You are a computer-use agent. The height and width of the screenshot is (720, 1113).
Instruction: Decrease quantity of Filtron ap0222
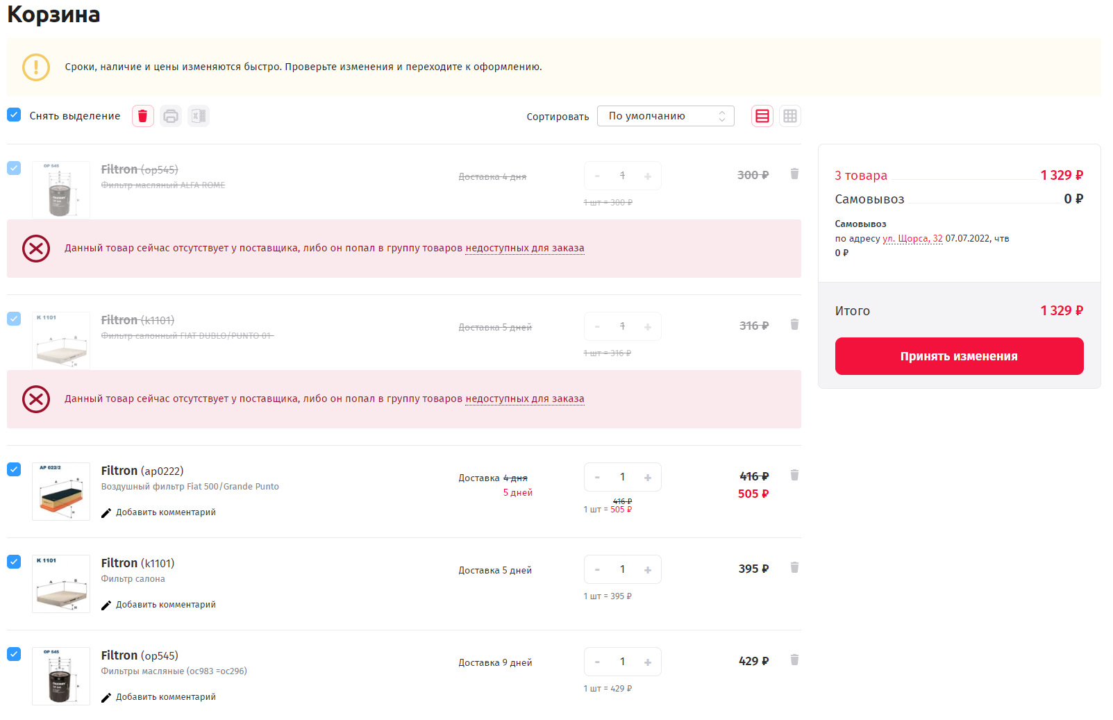[x=597, y=477]
